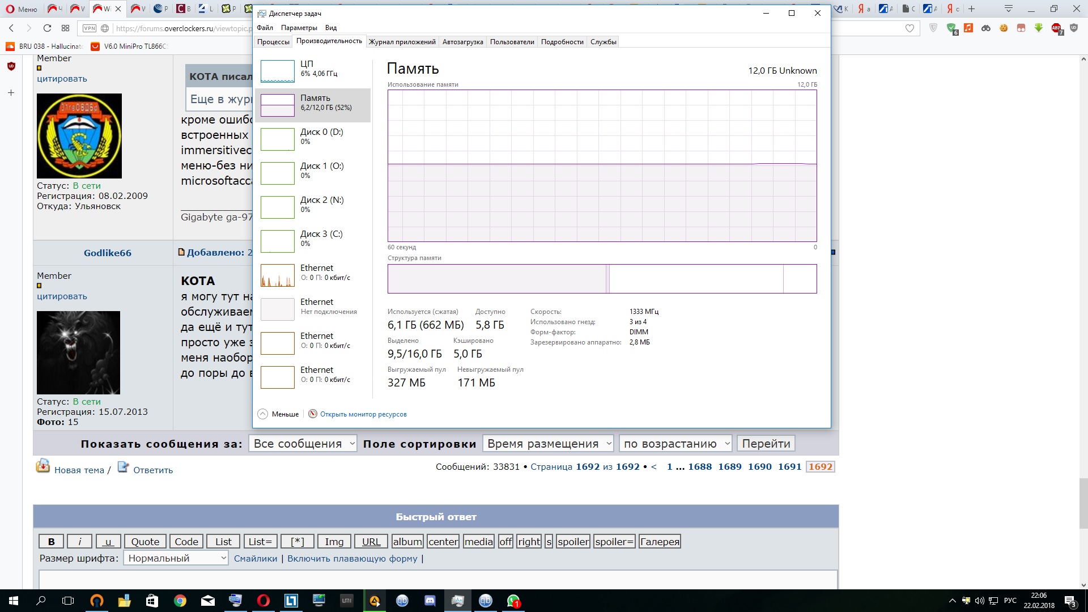The width and height of the screenshot is (1088, 612).
Task: Open Discord from the taskbar
Action: tap(430, 601)
